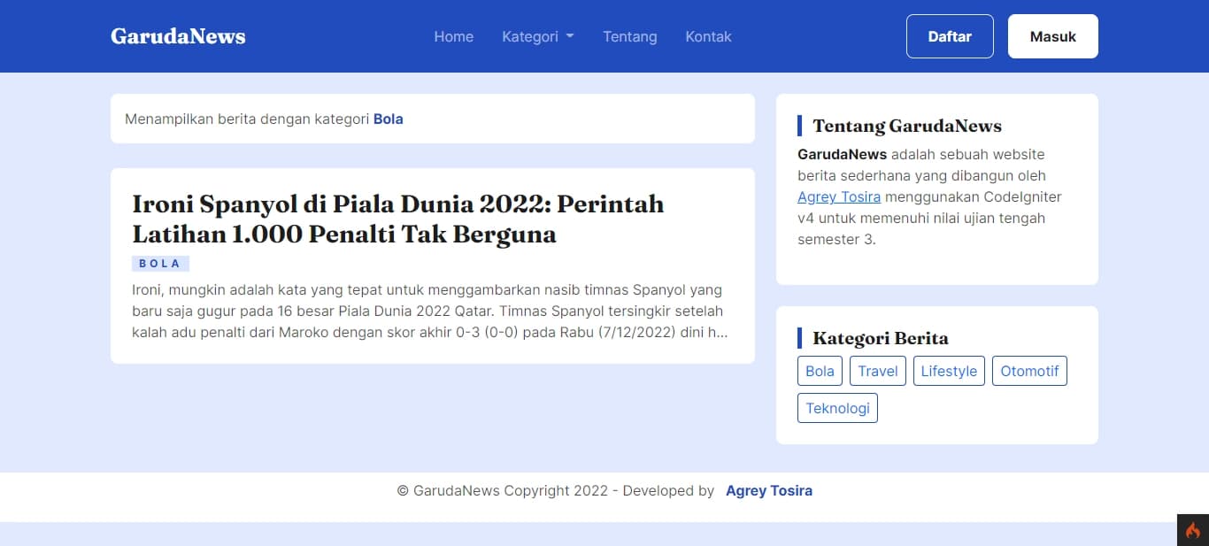The height and width of the screenshot is (546, 1209).
Task: Click the Tentang GarudaNews sidebar heading
Action: pyautogui.click(x=907, y=126)
